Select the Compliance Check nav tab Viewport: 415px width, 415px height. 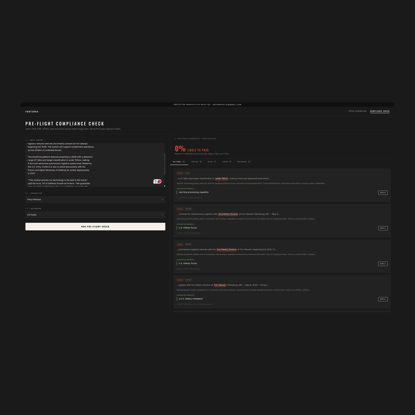click(x=380, y=111)
